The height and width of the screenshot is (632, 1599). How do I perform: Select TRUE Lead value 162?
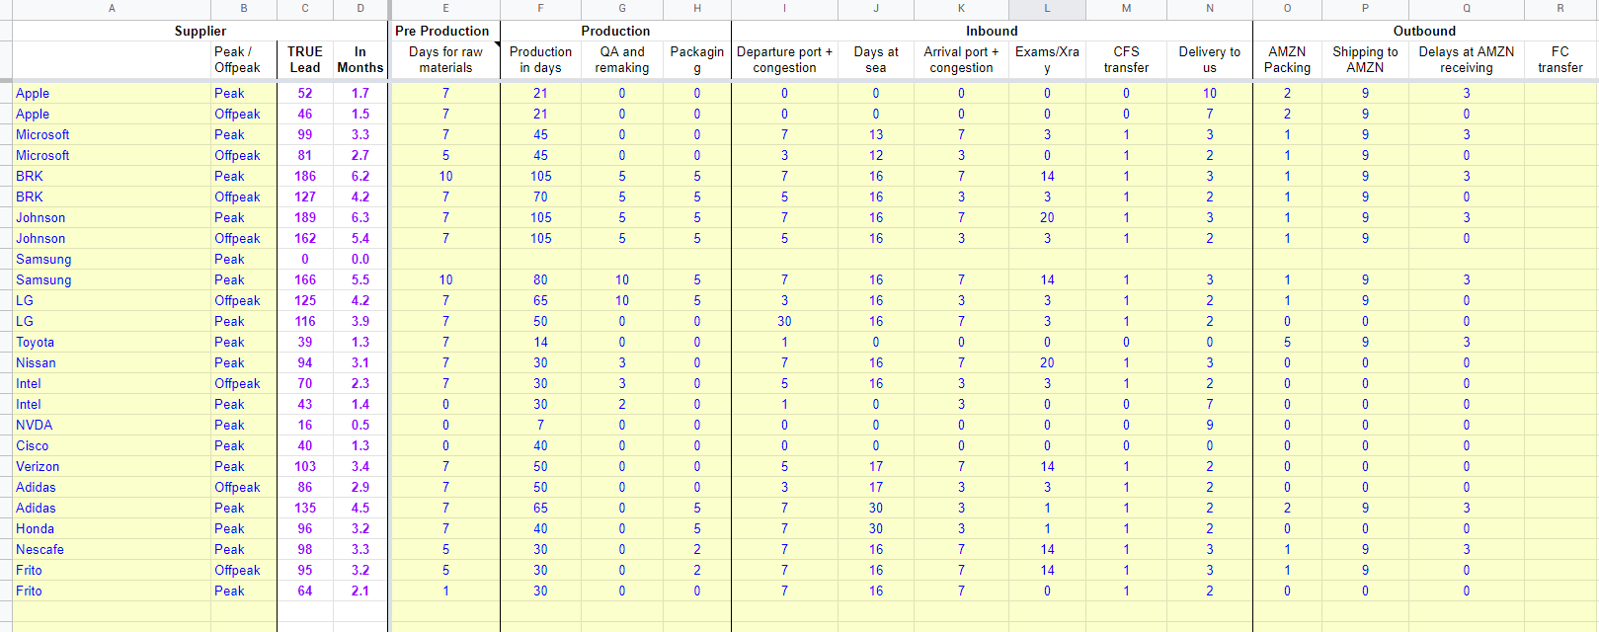[x=305, y=238]
